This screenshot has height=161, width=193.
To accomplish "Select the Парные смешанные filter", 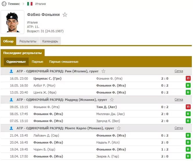I will coord(64,62).
